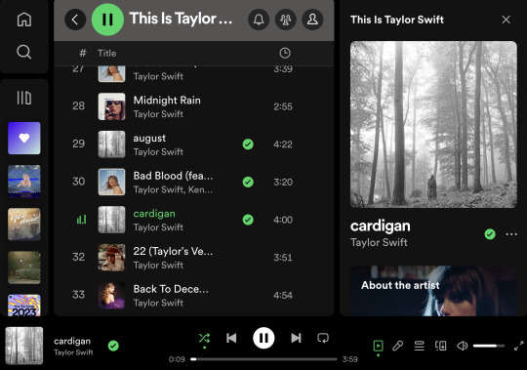Pause with white player button
This screenshot has width=527, height=370.
(x=263, y=338)
